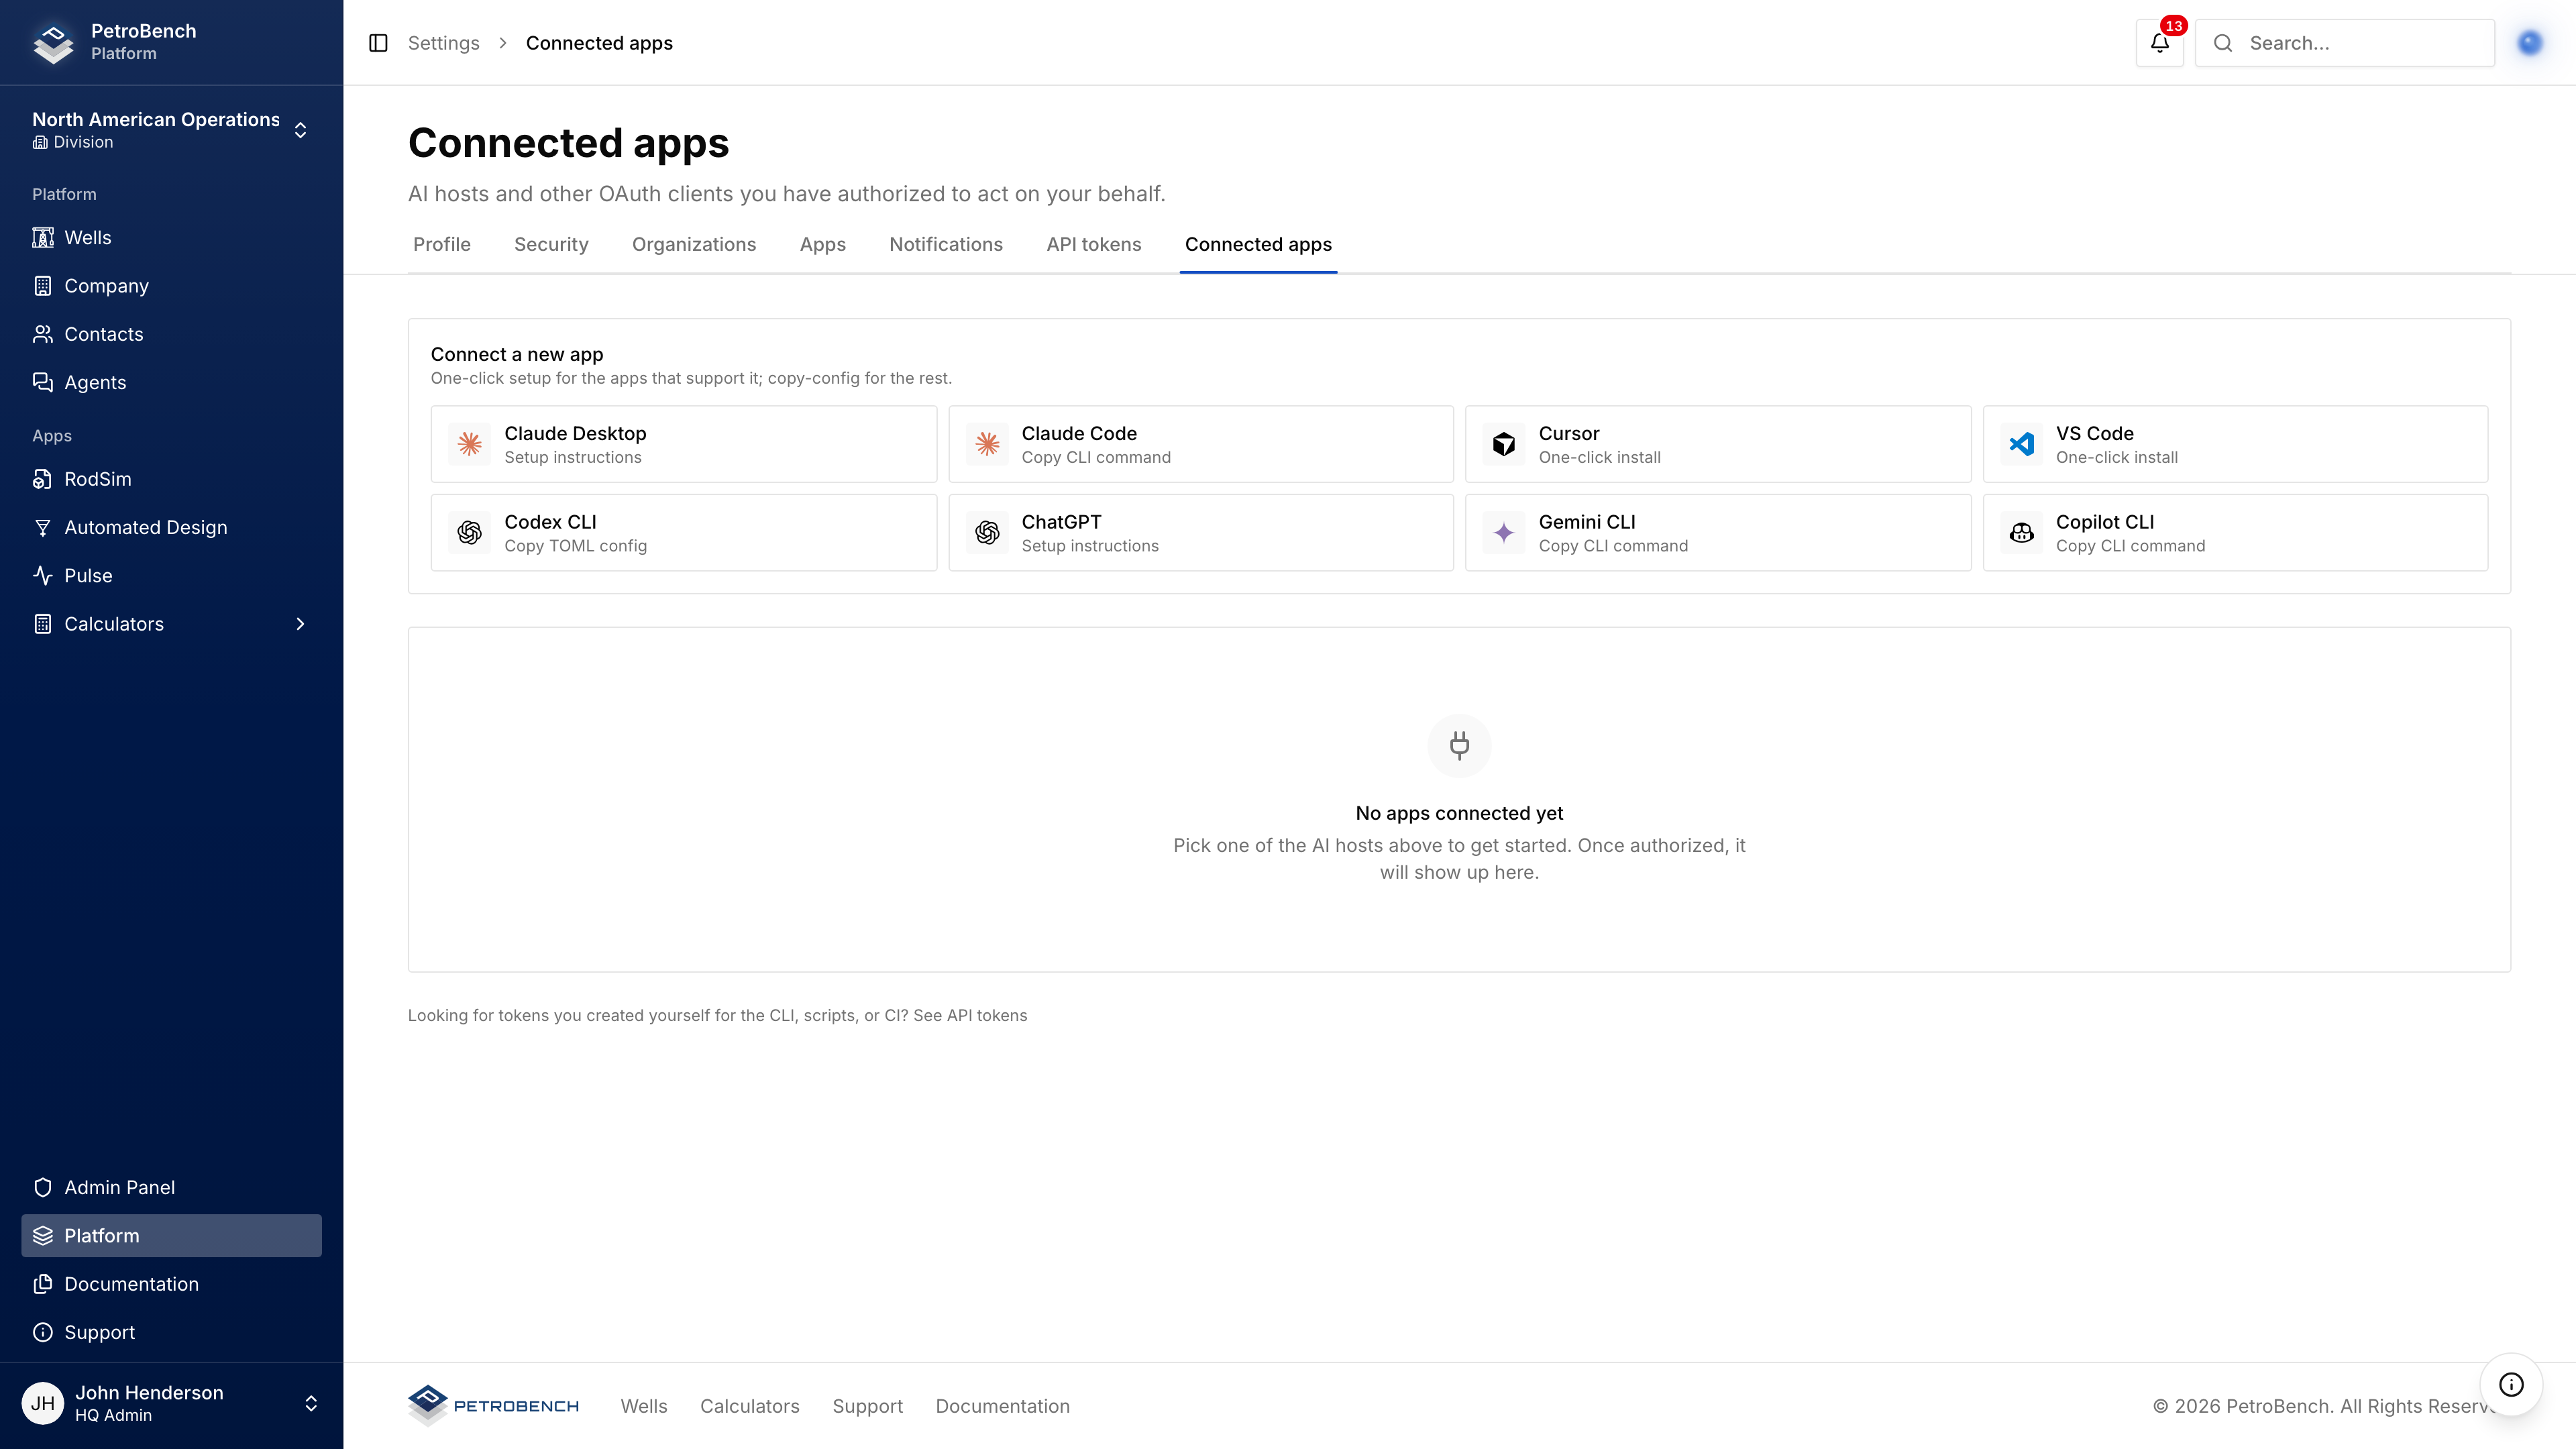Click the user avatar in top bar
The height and width of the screenshot is (1449, 2576).
point(2530,43)
